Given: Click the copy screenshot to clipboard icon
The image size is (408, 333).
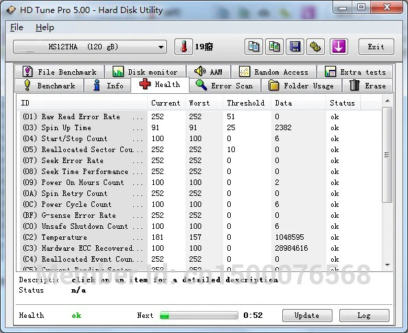Looking at the screenshot, I should click(x=274, y=47).
